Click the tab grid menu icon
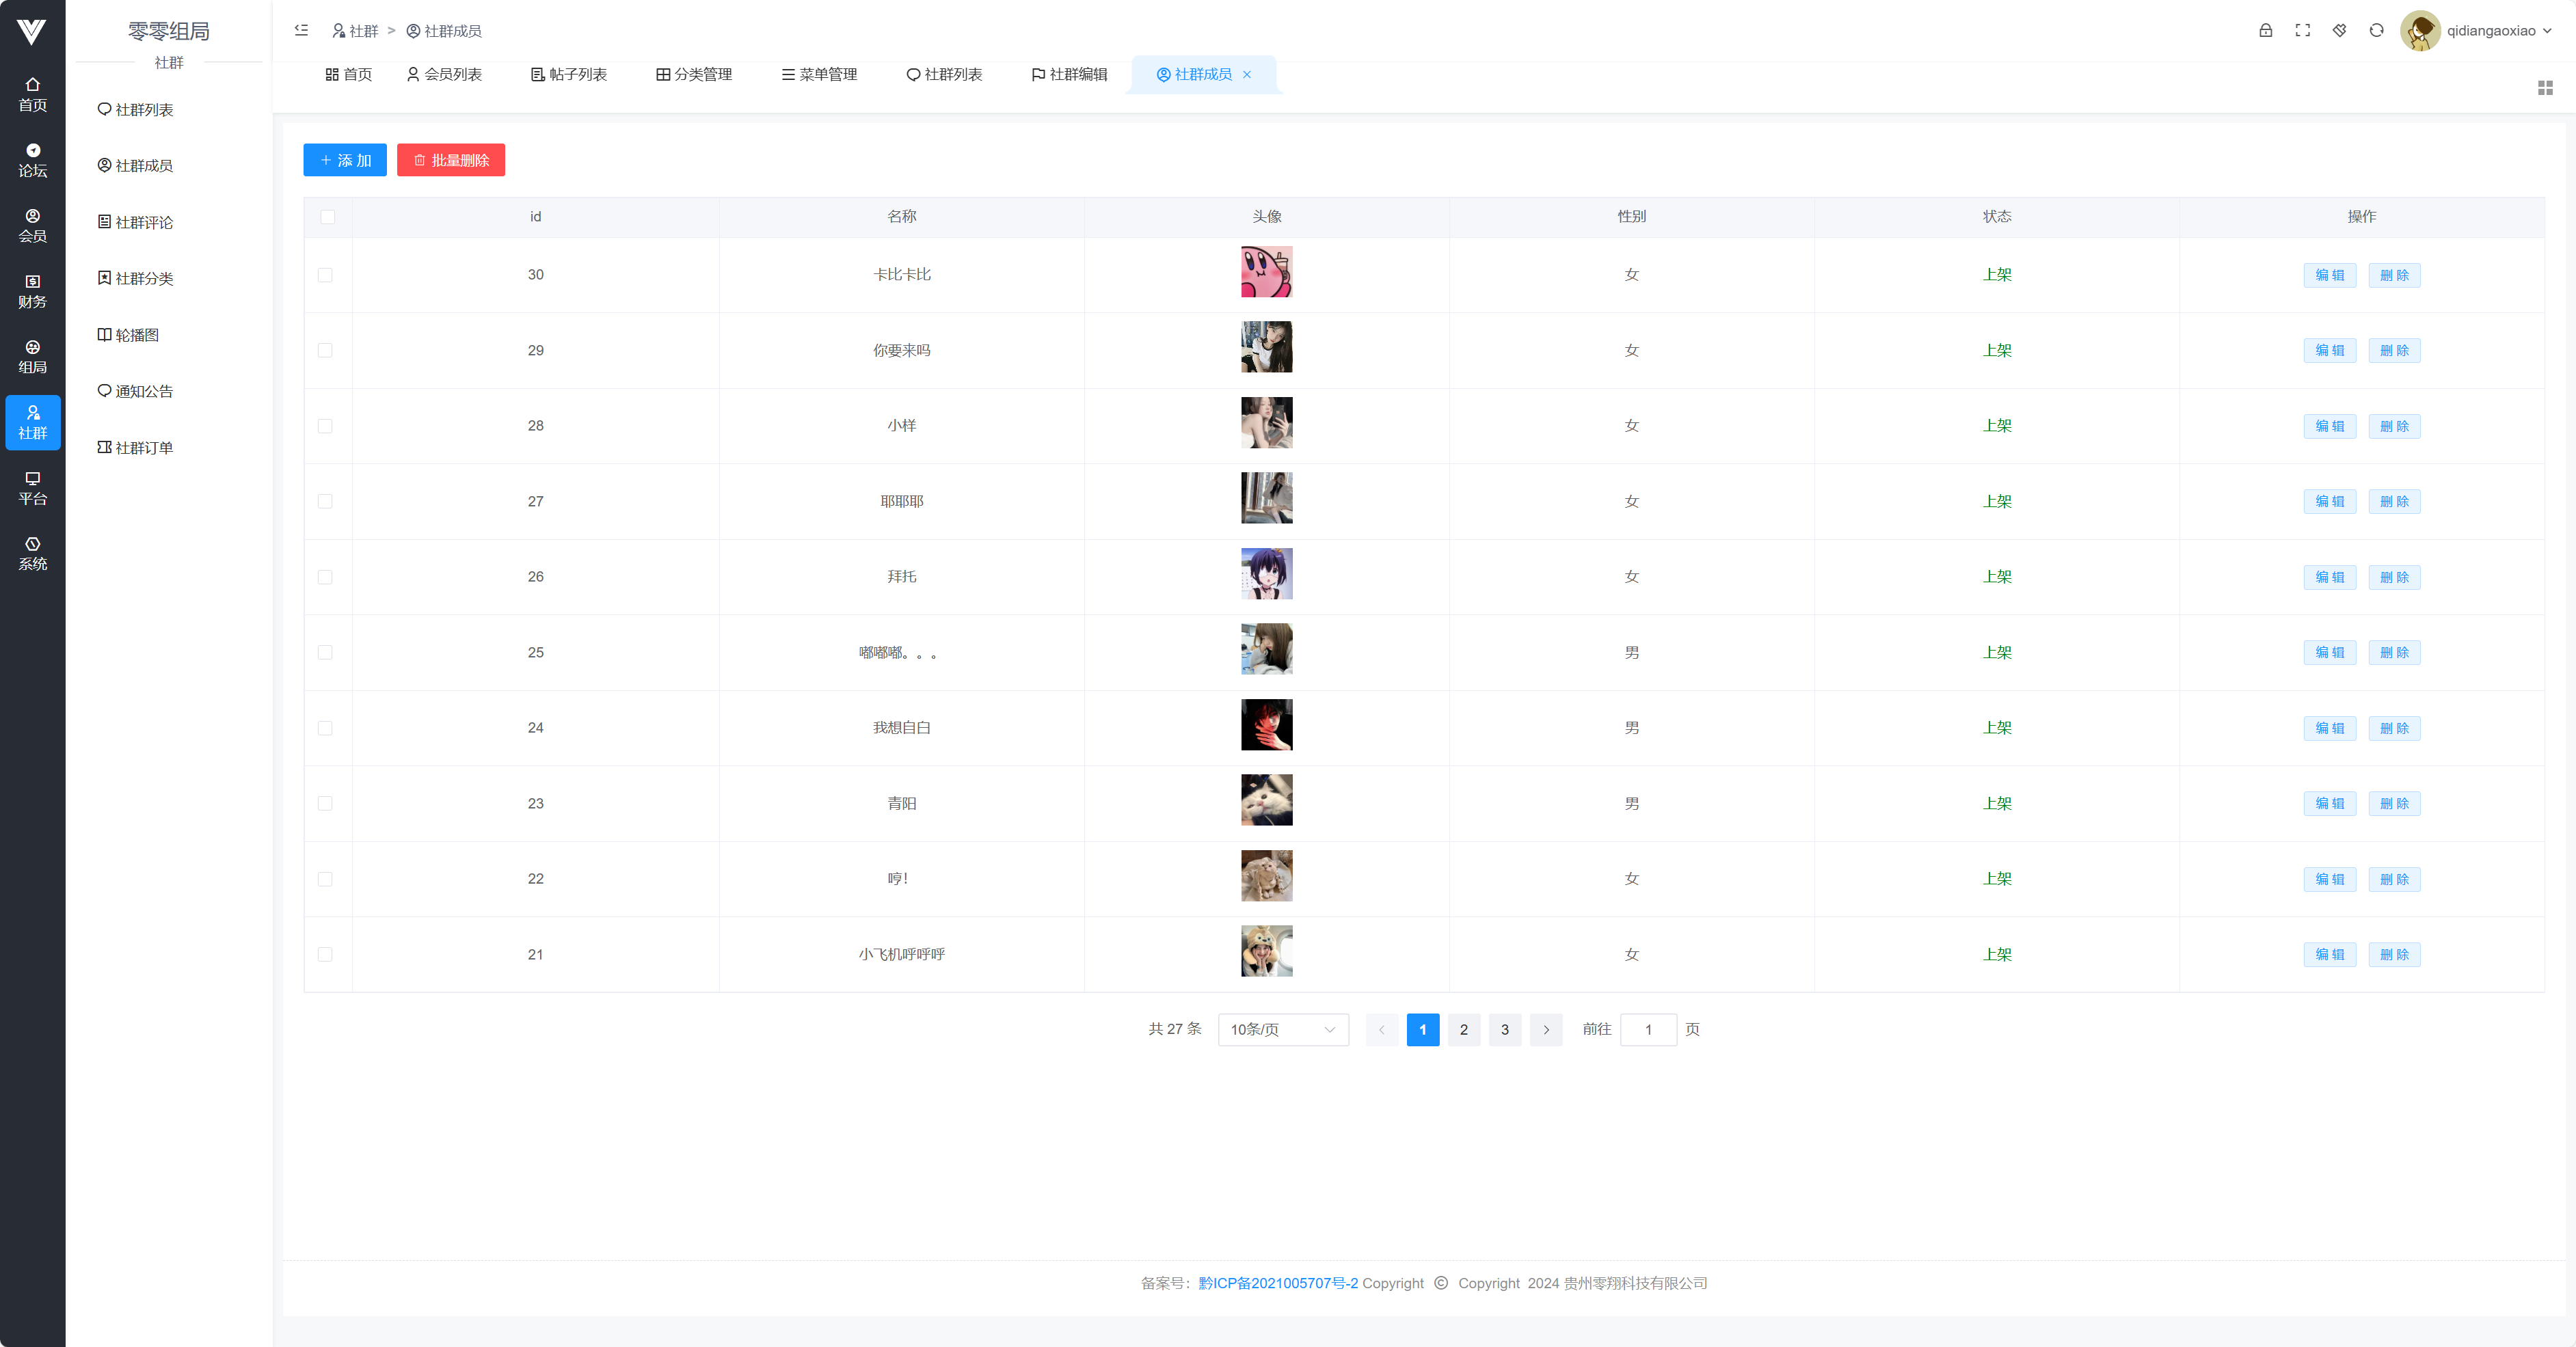This screenshot has width=2576, height=1347. (x=2545, y=88)
